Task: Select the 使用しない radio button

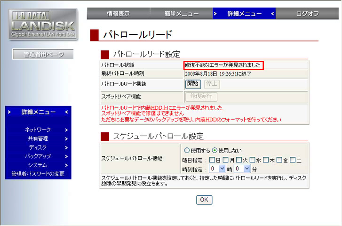Action: (215, 151)
